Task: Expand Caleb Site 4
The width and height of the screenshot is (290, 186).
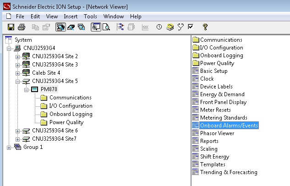Action: coord(17,73)
